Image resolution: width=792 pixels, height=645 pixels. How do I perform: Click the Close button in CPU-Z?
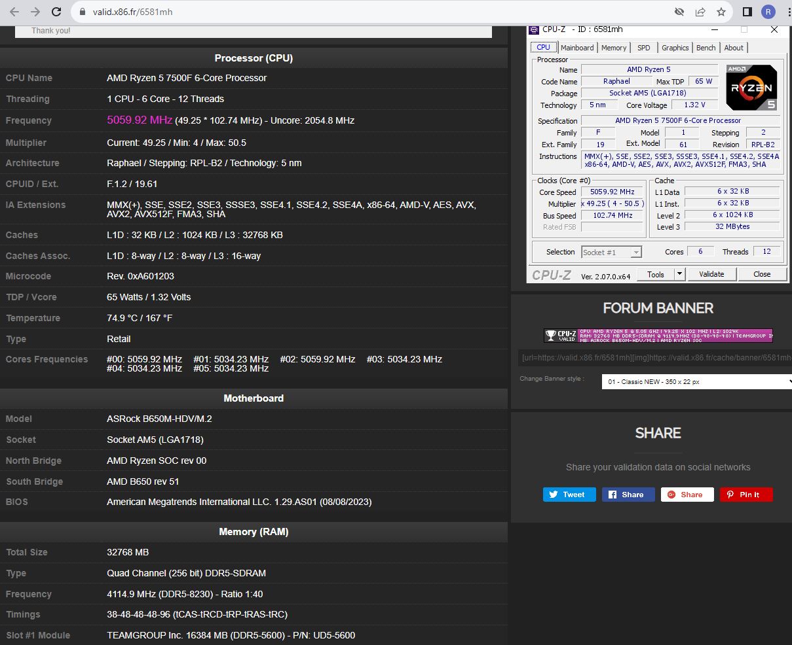point(762,274)
